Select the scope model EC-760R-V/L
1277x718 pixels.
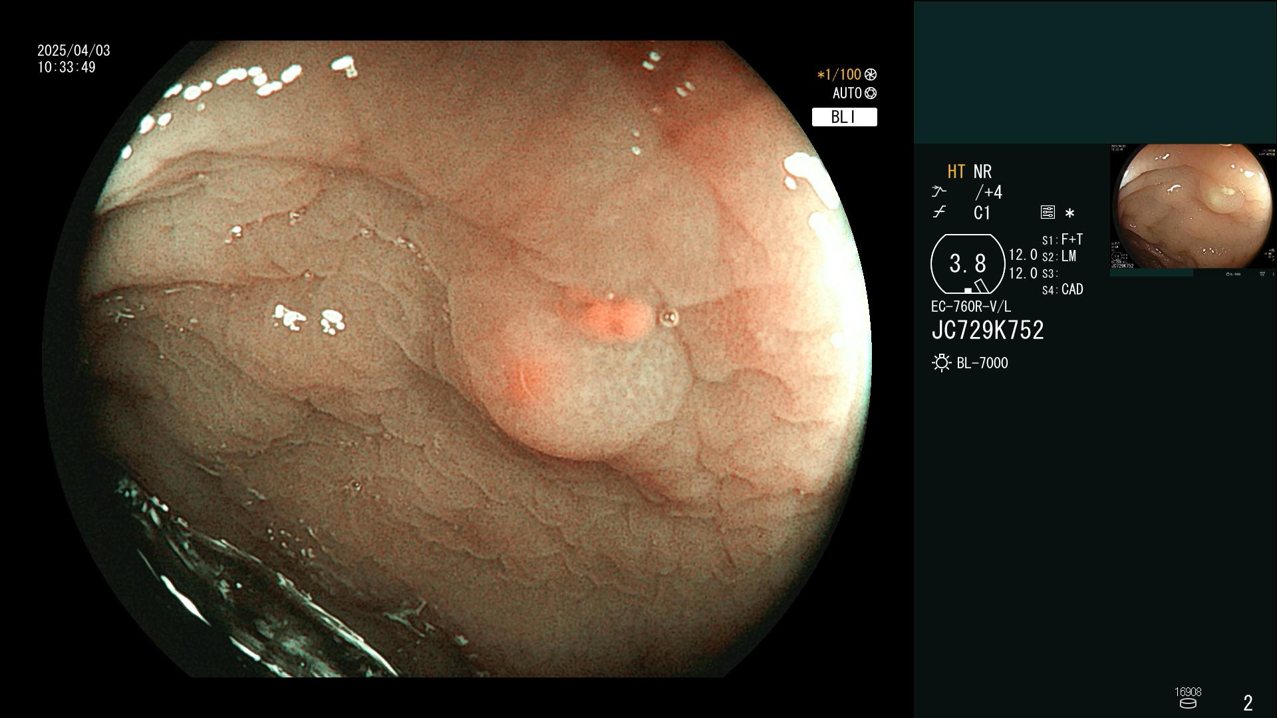point(970,306)
